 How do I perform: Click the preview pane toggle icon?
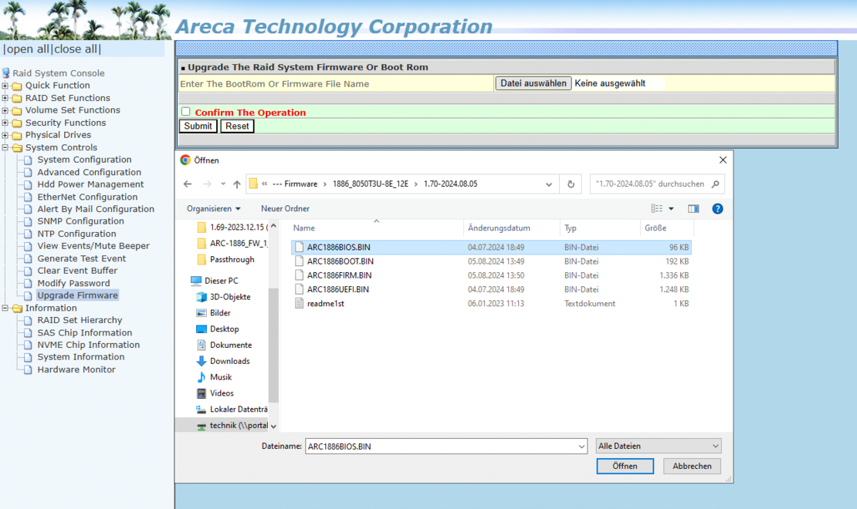pos(693,208)
